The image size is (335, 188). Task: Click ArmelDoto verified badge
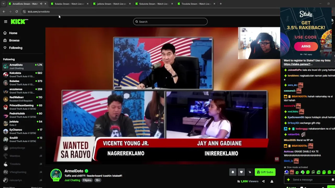coord(86,171)
